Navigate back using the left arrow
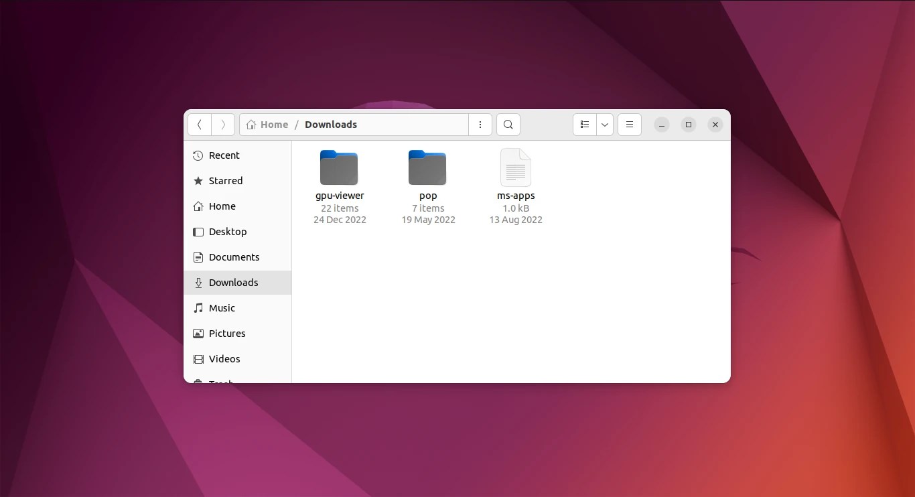The image size is (915, 497). pos(199,125)
